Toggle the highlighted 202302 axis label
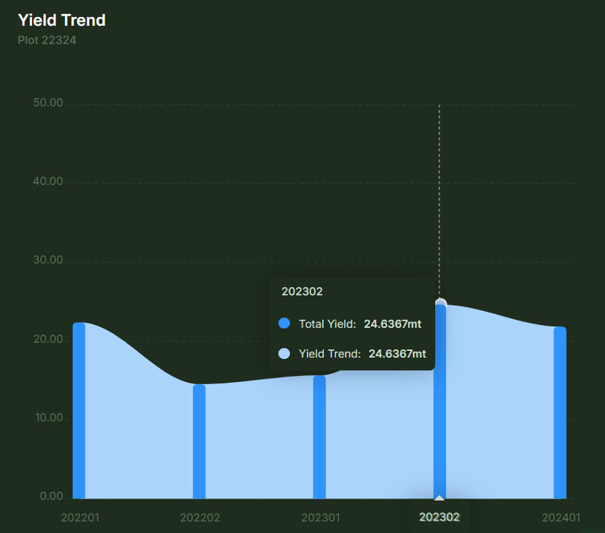 pyautogui.click(x=438, y=517)
